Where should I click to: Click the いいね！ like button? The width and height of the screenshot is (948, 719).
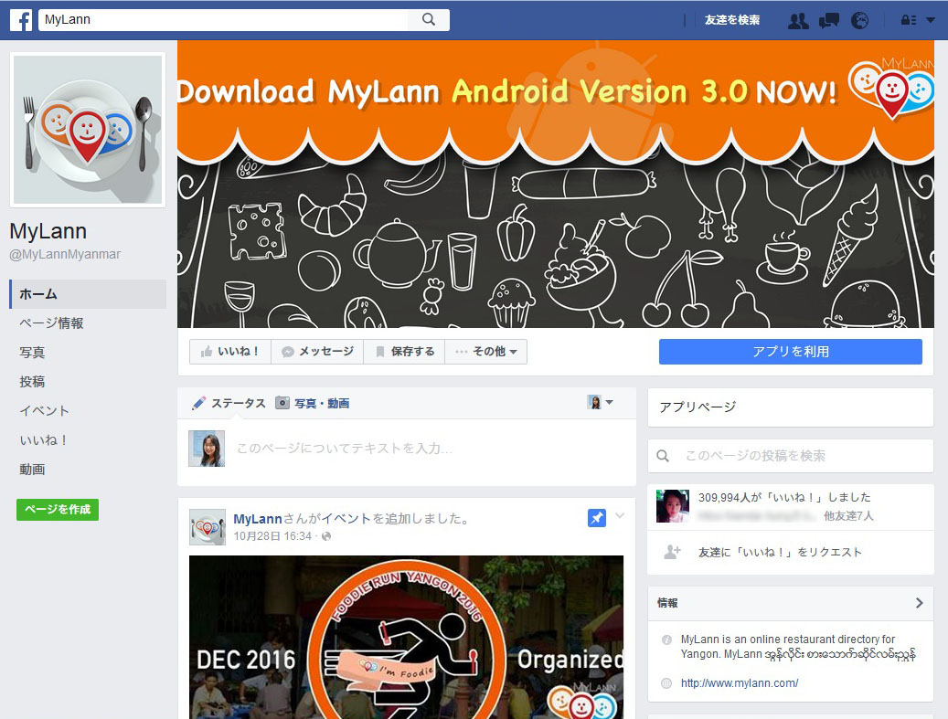(x=230, y=352)
